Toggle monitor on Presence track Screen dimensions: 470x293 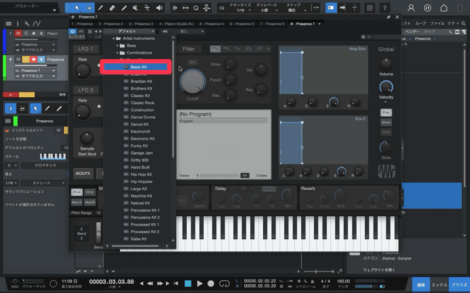coord(41,60)
